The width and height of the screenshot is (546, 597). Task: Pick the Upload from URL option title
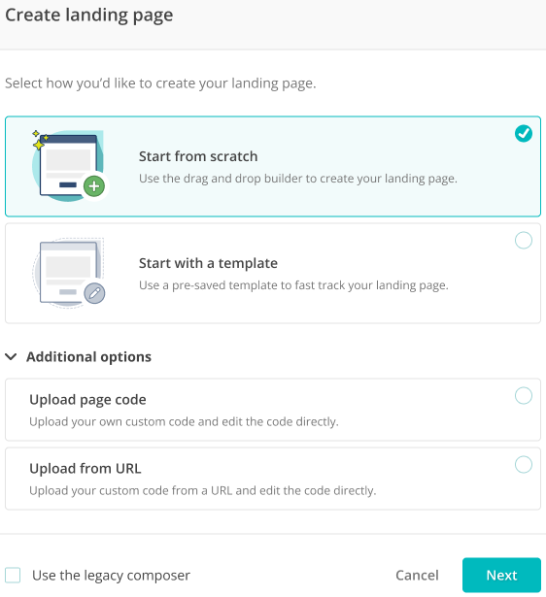[x=85, y=468]
